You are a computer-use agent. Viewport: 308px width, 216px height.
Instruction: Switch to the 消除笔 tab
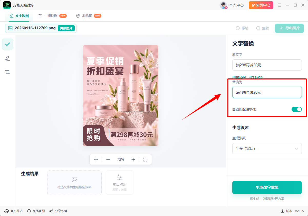pos(89,16)
